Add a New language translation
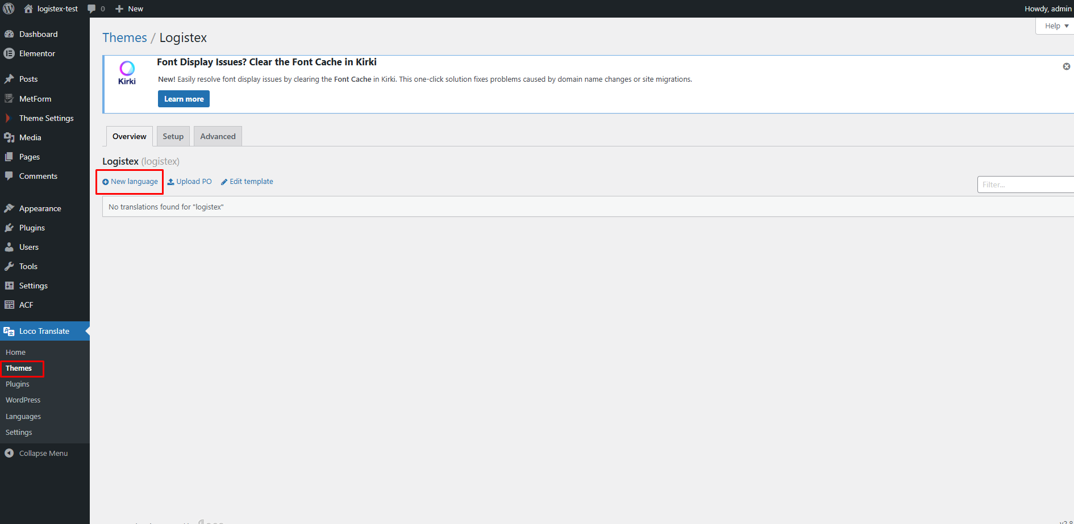Image resolution: width=1074 pixels, height=524 pixels. click(130, 182)
